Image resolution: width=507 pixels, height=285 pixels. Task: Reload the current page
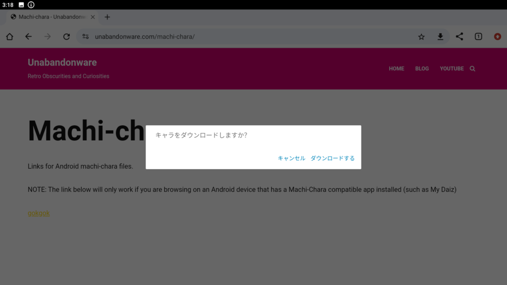point(66,37)
